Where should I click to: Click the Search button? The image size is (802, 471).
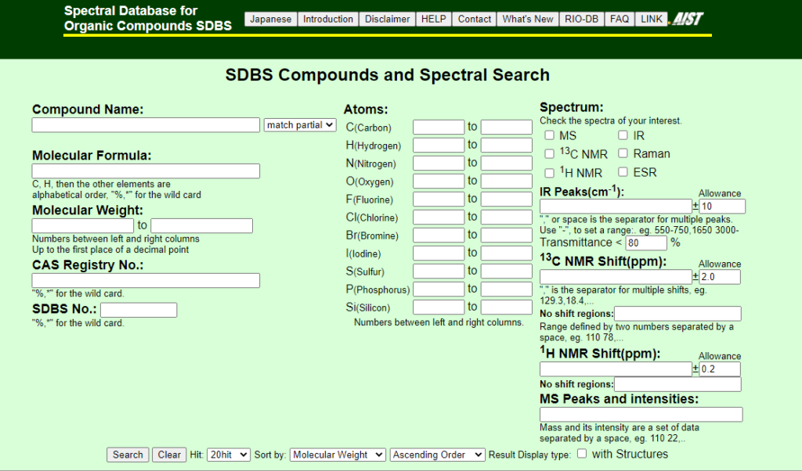(x=127, y=455)
